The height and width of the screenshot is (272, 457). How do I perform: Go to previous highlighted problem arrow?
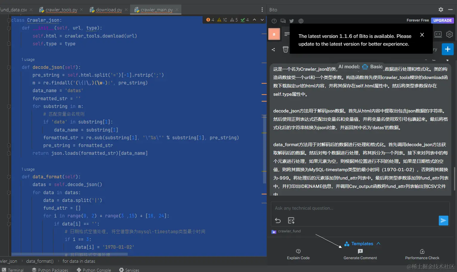pyautogui.click(x=254, y=20)
